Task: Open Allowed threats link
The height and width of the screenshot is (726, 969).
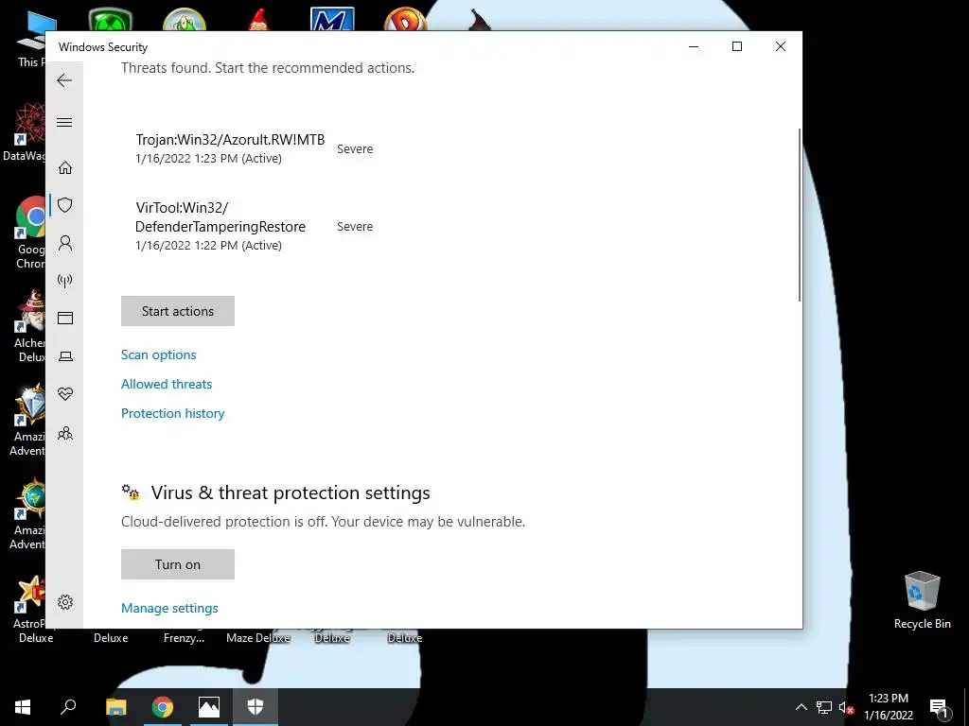Action: click(167, 384)
